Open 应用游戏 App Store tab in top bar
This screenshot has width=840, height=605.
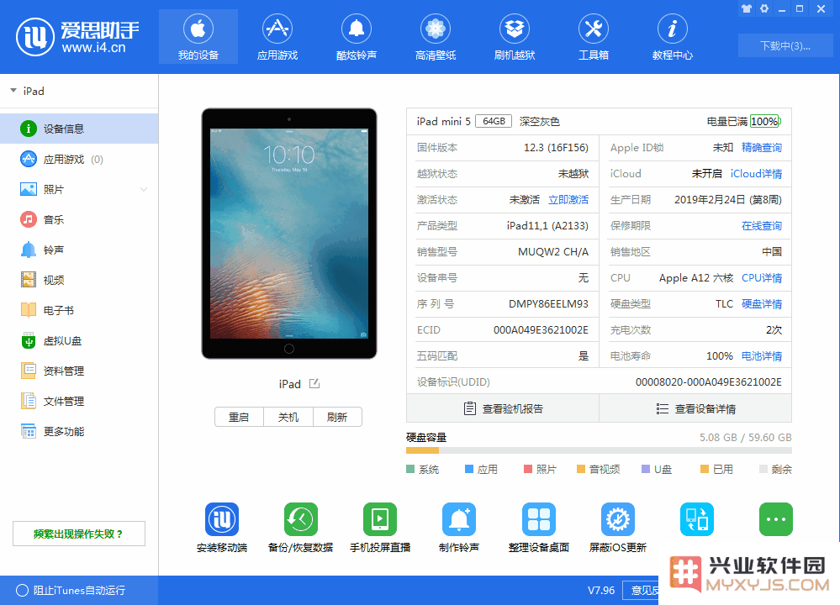277,36
